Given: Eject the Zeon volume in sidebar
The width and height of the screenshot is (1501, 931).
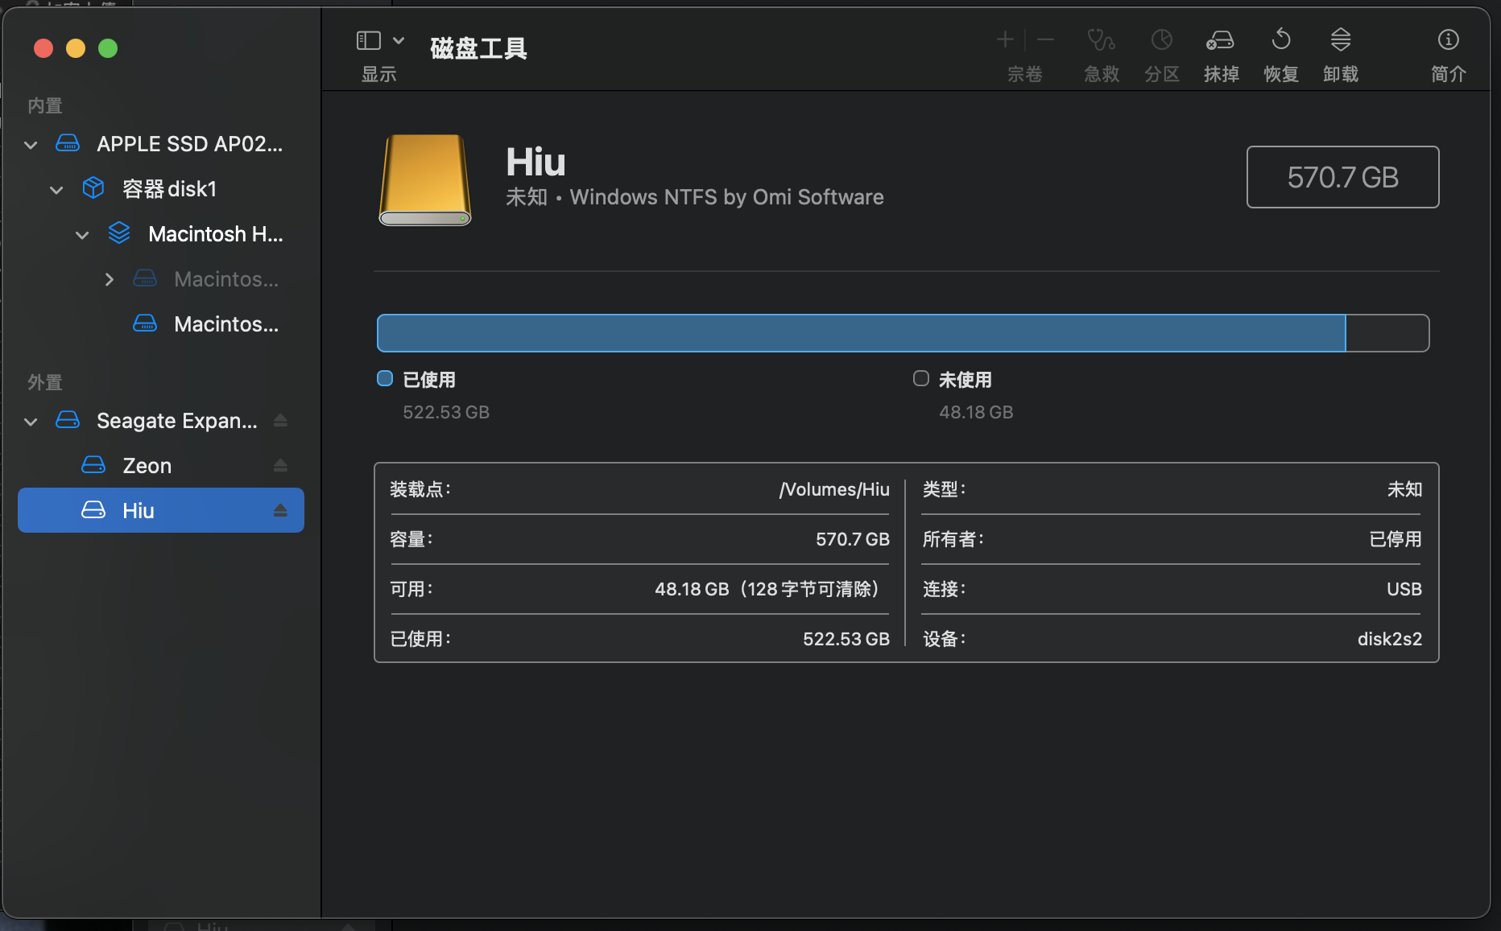Looking at the screenshot, I should coord(280,465).
